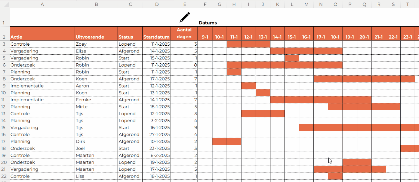This screenshot has width=419, height=182.
Task: Select the Actie header cell
Action: click(42, 33)
